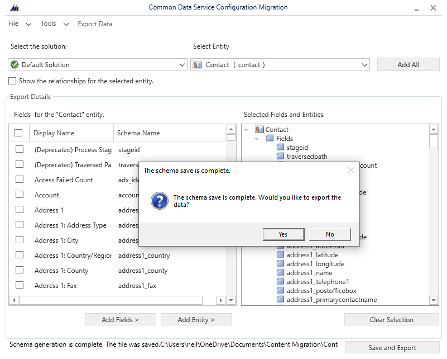This screenshot has width=447, height=359.
Task: Click the question mark dialog icon
Action: pos(160,201)
